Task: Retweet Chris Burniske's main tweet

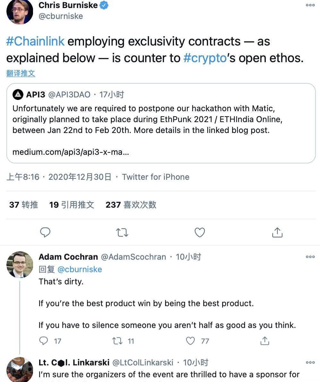Action: click(x=122, y=232)
